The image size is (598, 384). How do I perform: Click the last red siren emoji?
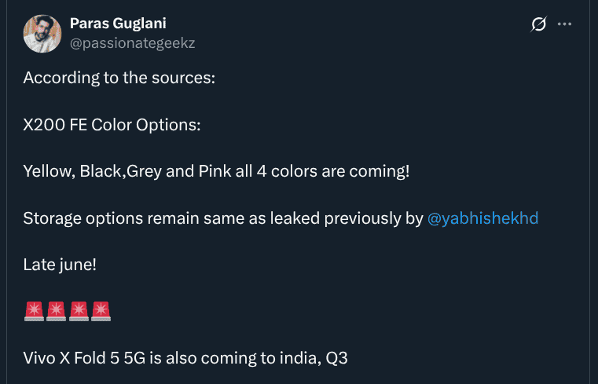[x=101, y=311]
